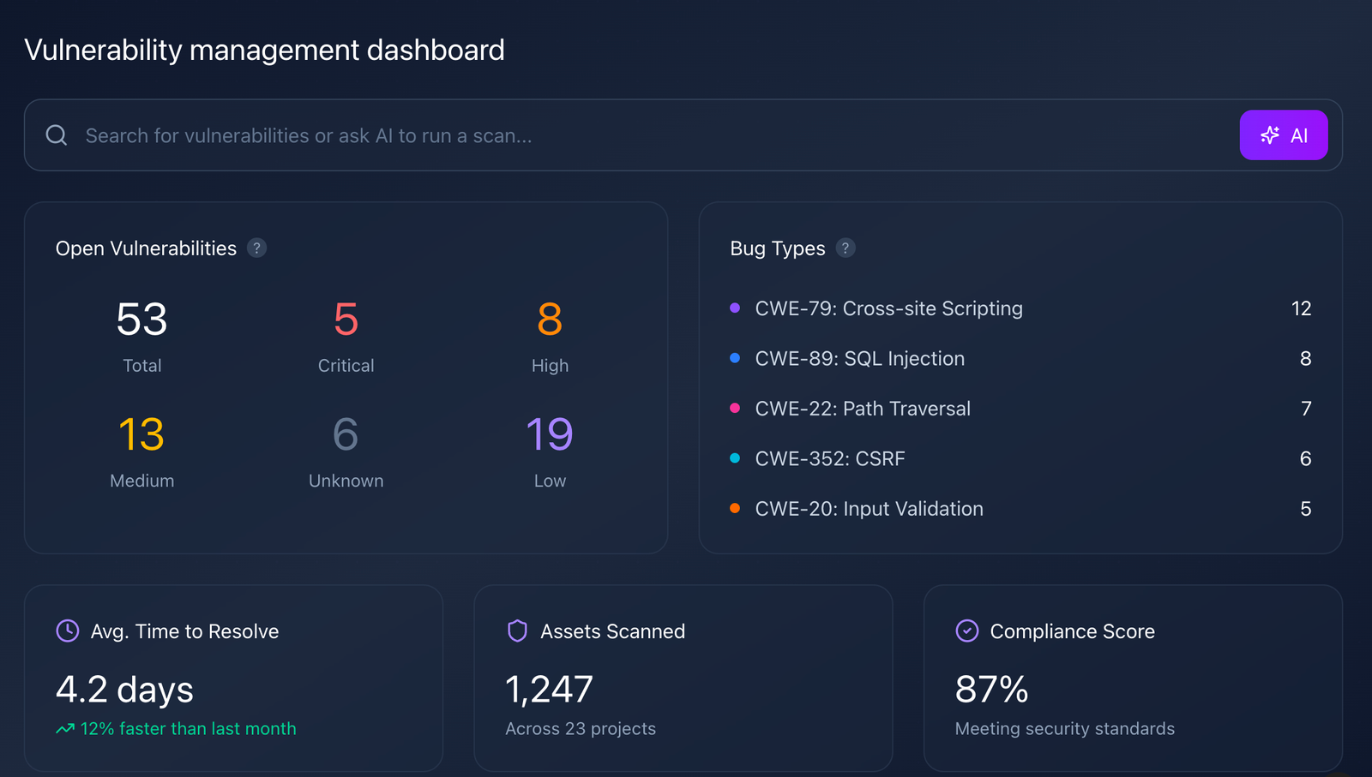Click the purple AI button

pyautogui.click(x=1283, y=135)
